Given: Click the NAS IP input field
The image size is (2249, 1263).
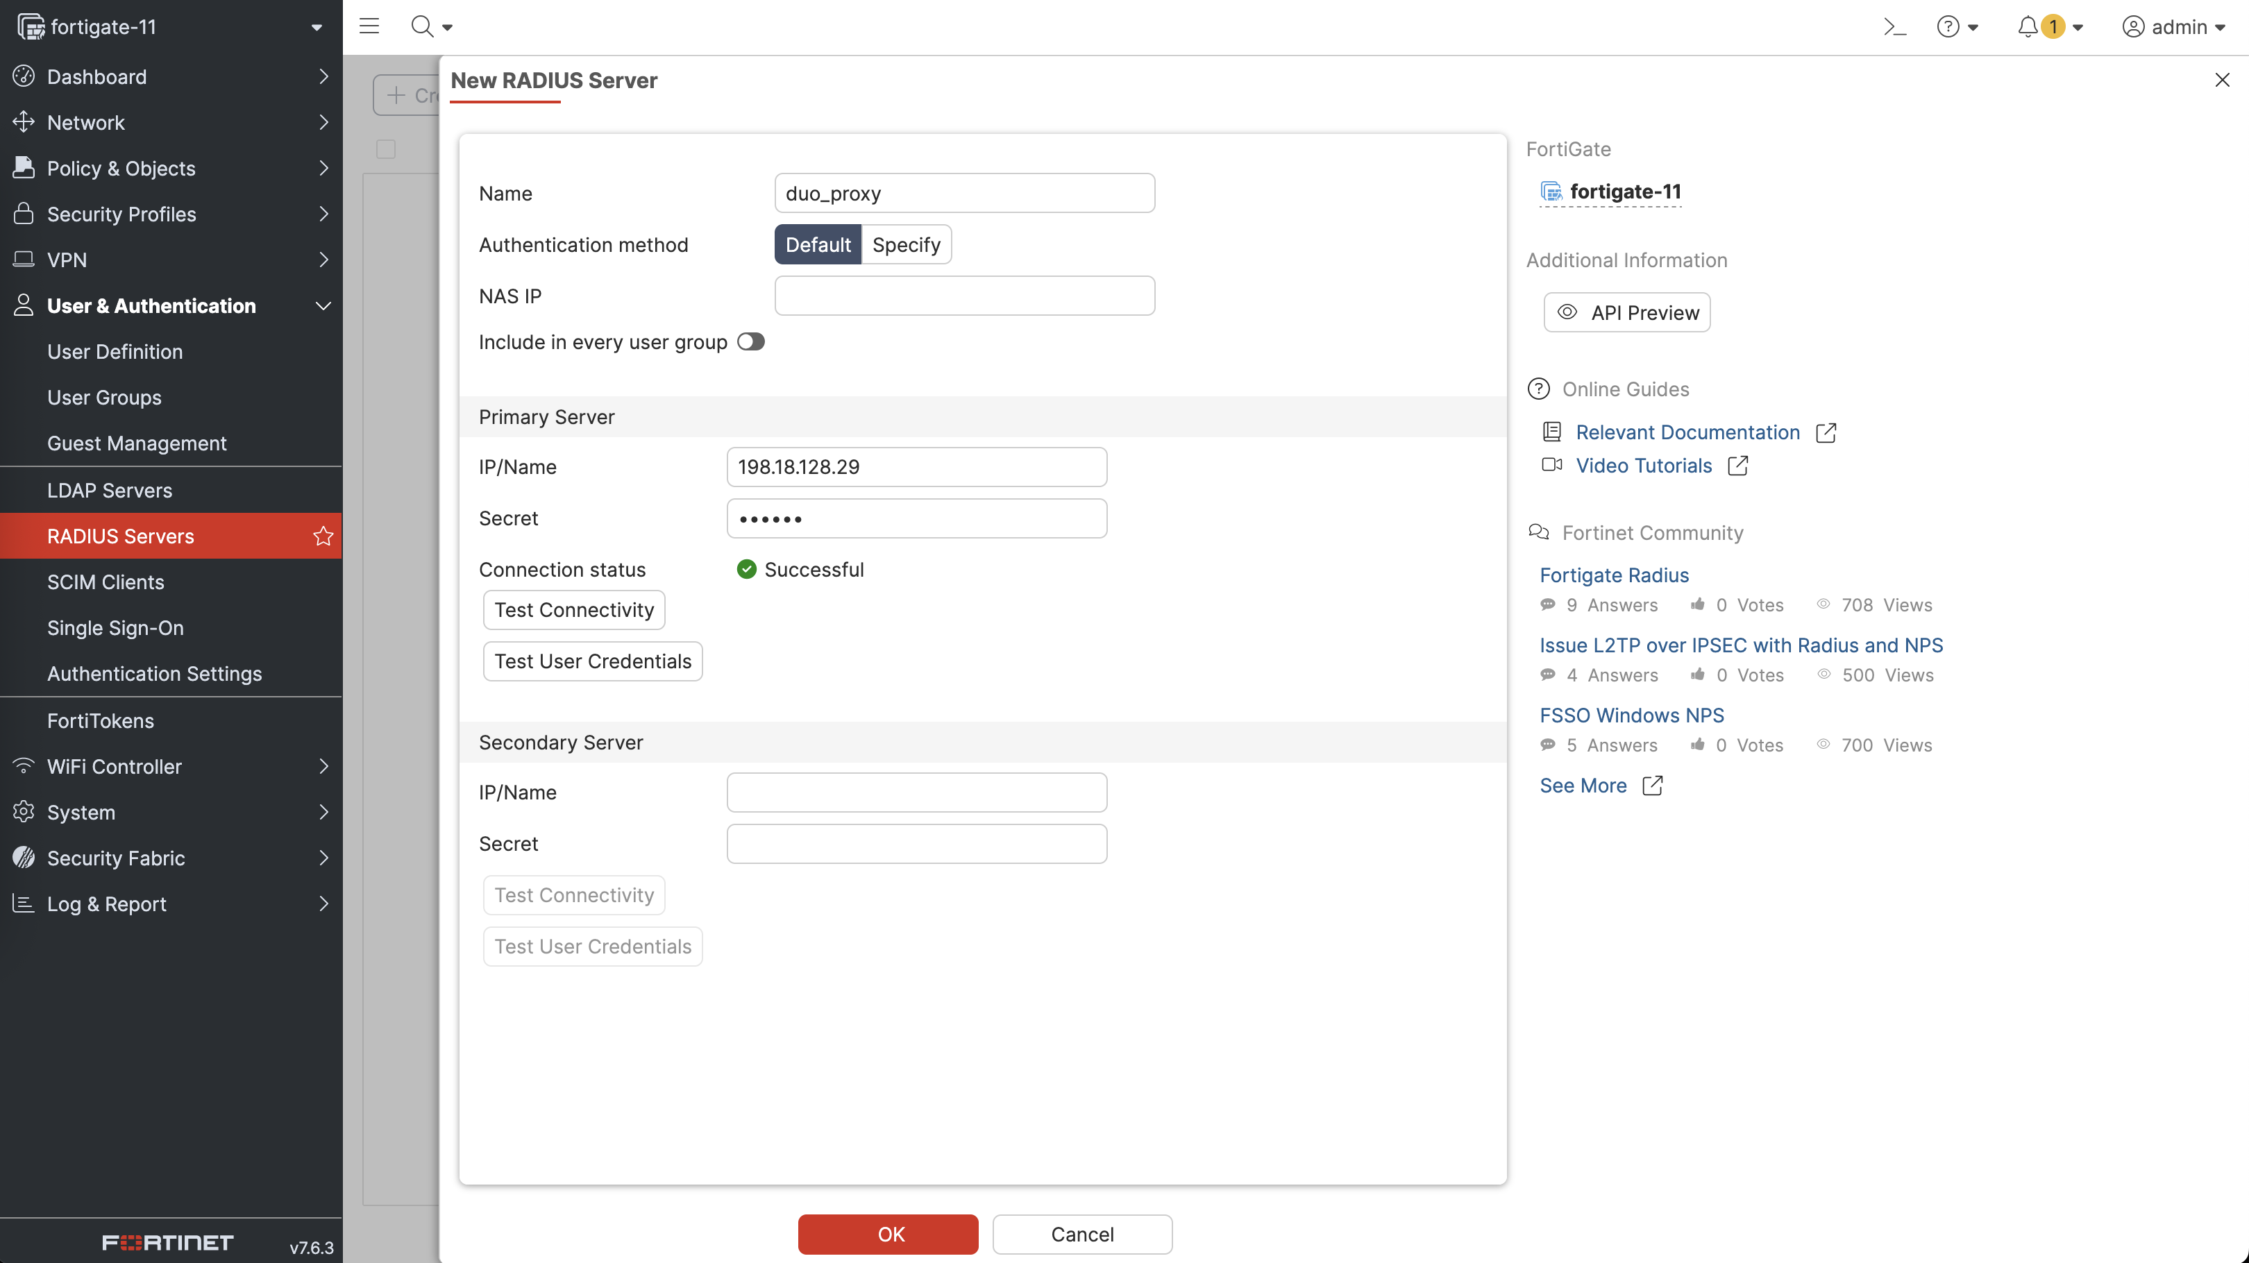Looking at the screenshot, I should [964, 296].
